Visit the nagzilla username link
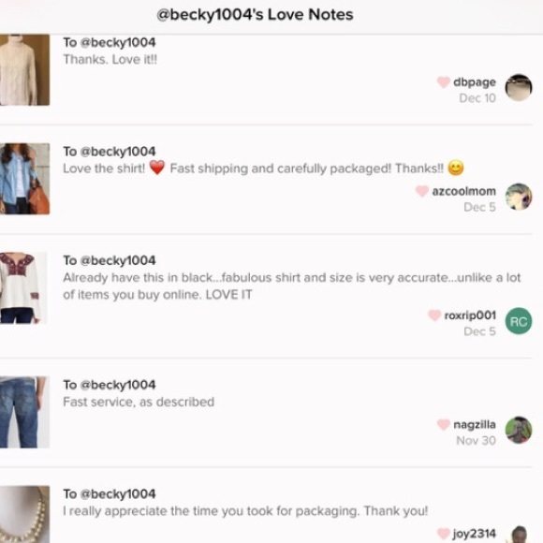Image resolution: width=543 pixels, height=543 pixels. coord(475,424)
